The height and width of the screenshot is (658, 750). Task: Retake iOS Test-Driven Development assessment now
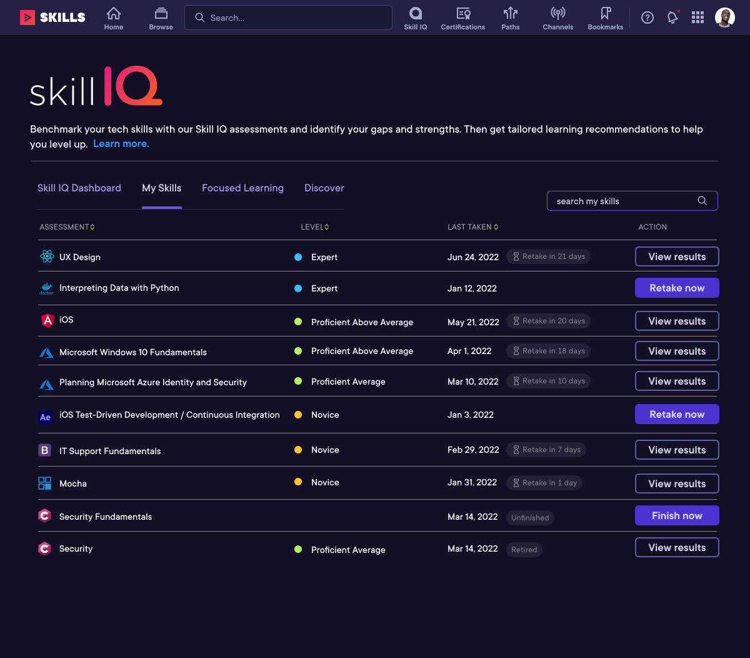[677, 414]
